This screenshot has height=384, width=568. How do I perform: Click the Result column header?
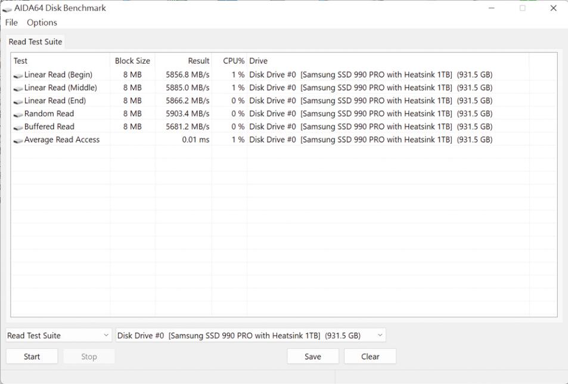(184, 61)
